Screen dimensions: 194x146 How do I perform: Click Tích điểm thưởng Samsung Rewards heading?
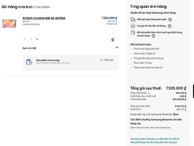click(x=156, y=122)
